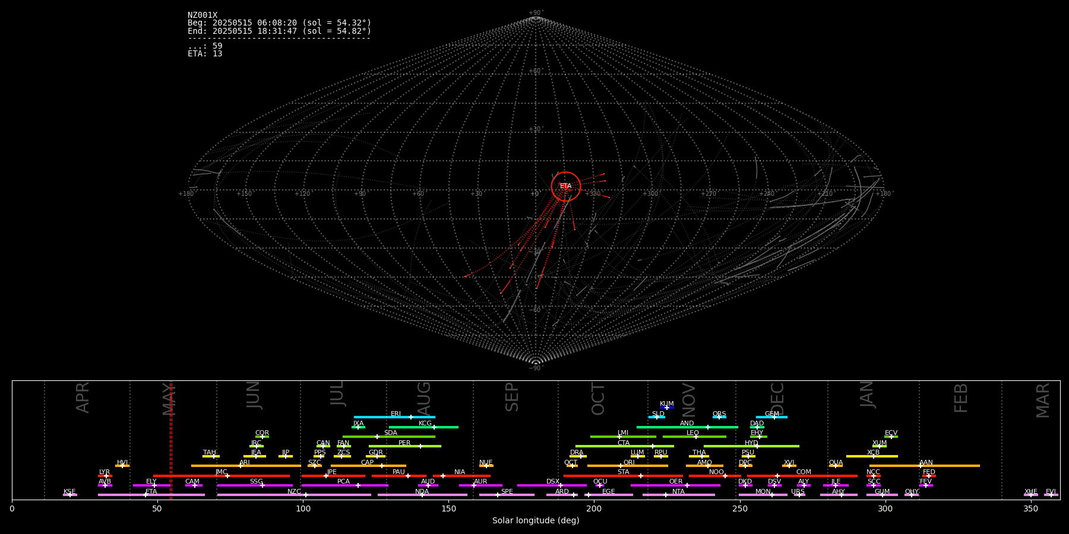The width and height of the screenshot is (1069, 534).
Task: Click the NTA shower label
Action: [x=678, y=492]
